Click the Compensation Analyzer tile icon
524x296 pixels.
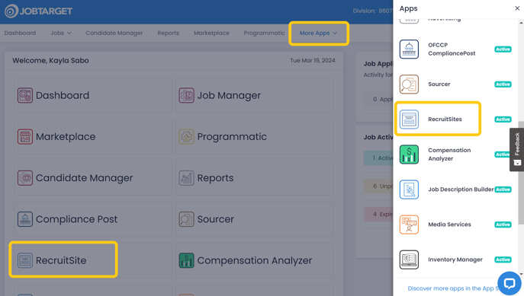186,260
